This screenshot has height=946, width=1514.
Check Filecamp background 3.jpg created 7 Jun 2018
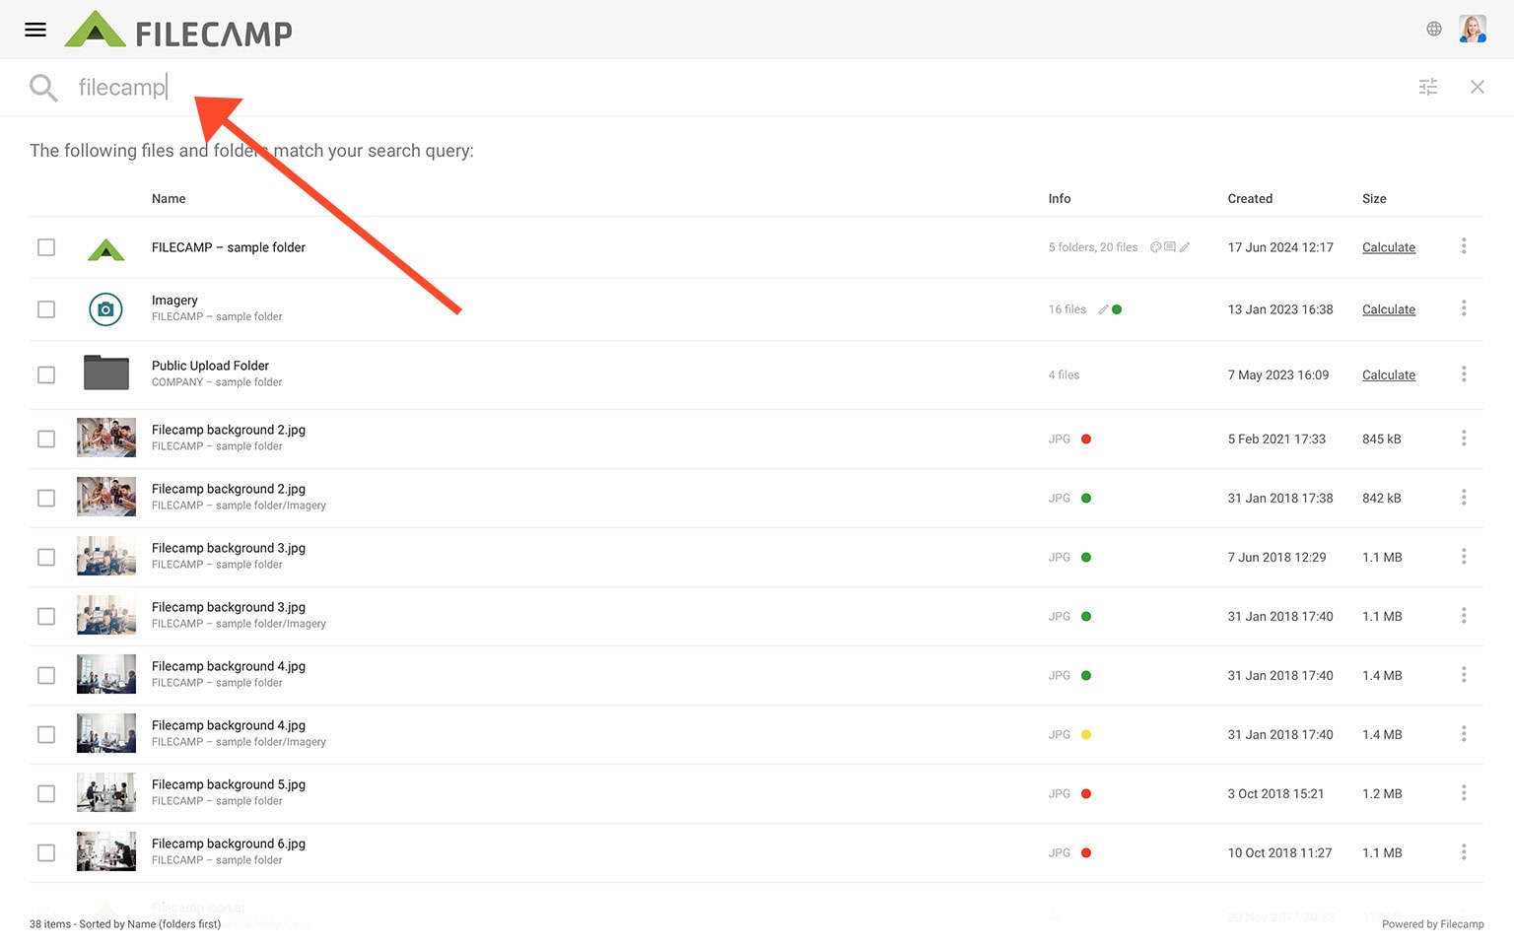coord(46,557)
